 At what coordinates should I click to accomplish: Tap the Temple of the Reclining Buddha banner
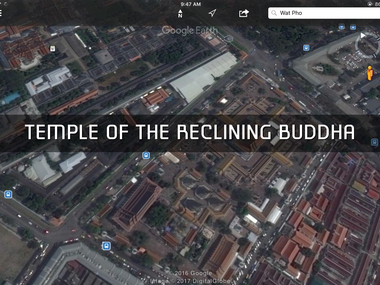(x=190, y=132)
